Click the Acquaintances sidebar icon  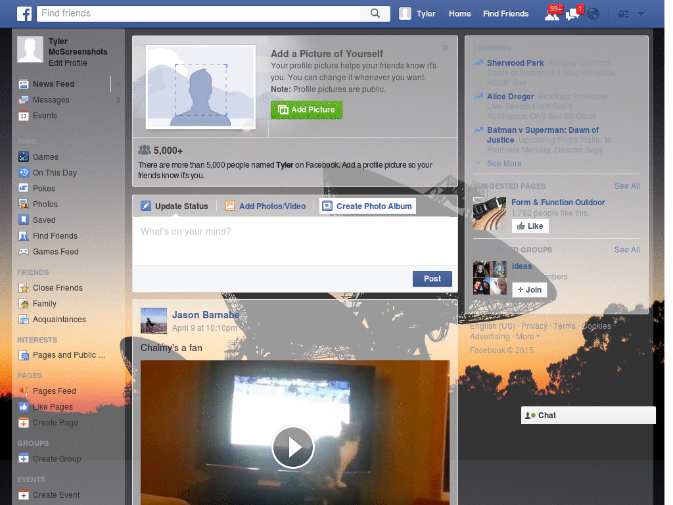[24, 320]
